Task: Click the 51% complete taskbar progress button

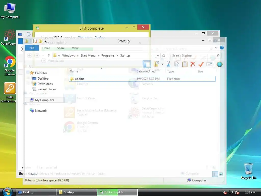Action: tap(117, 192)
